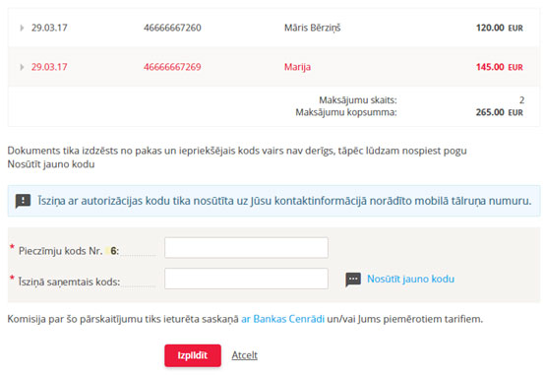Screen dimensions: 545x376
Task: Focus the Īsziņā saņemtais kods input field
Action: (246, 279)
